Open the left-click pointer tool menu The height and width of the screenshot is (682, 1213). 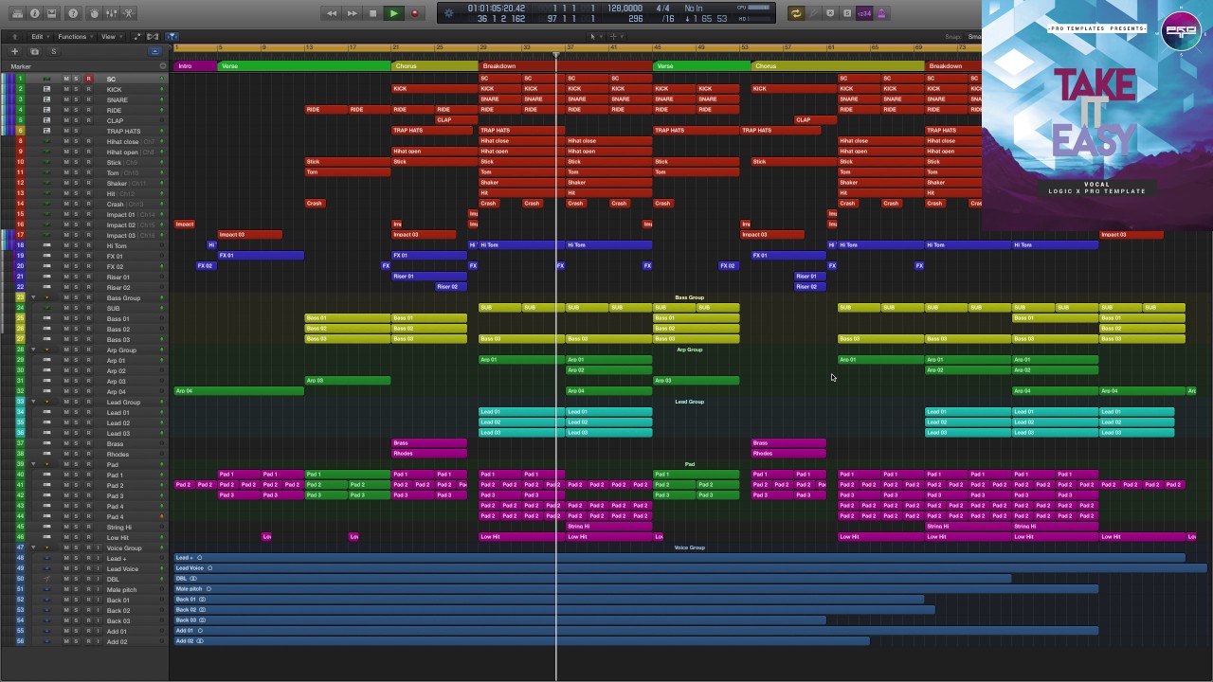tap(594, 37)
